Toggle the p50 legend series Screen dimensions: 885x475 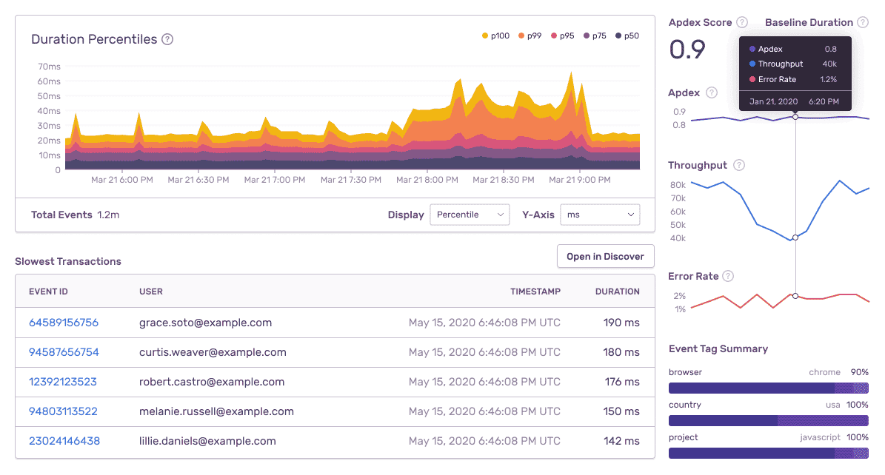(627, 36)
